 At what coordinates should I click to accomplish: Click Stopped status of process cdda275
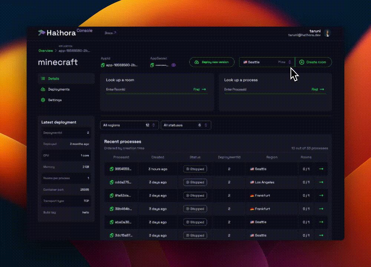click(x=195, y=182)
